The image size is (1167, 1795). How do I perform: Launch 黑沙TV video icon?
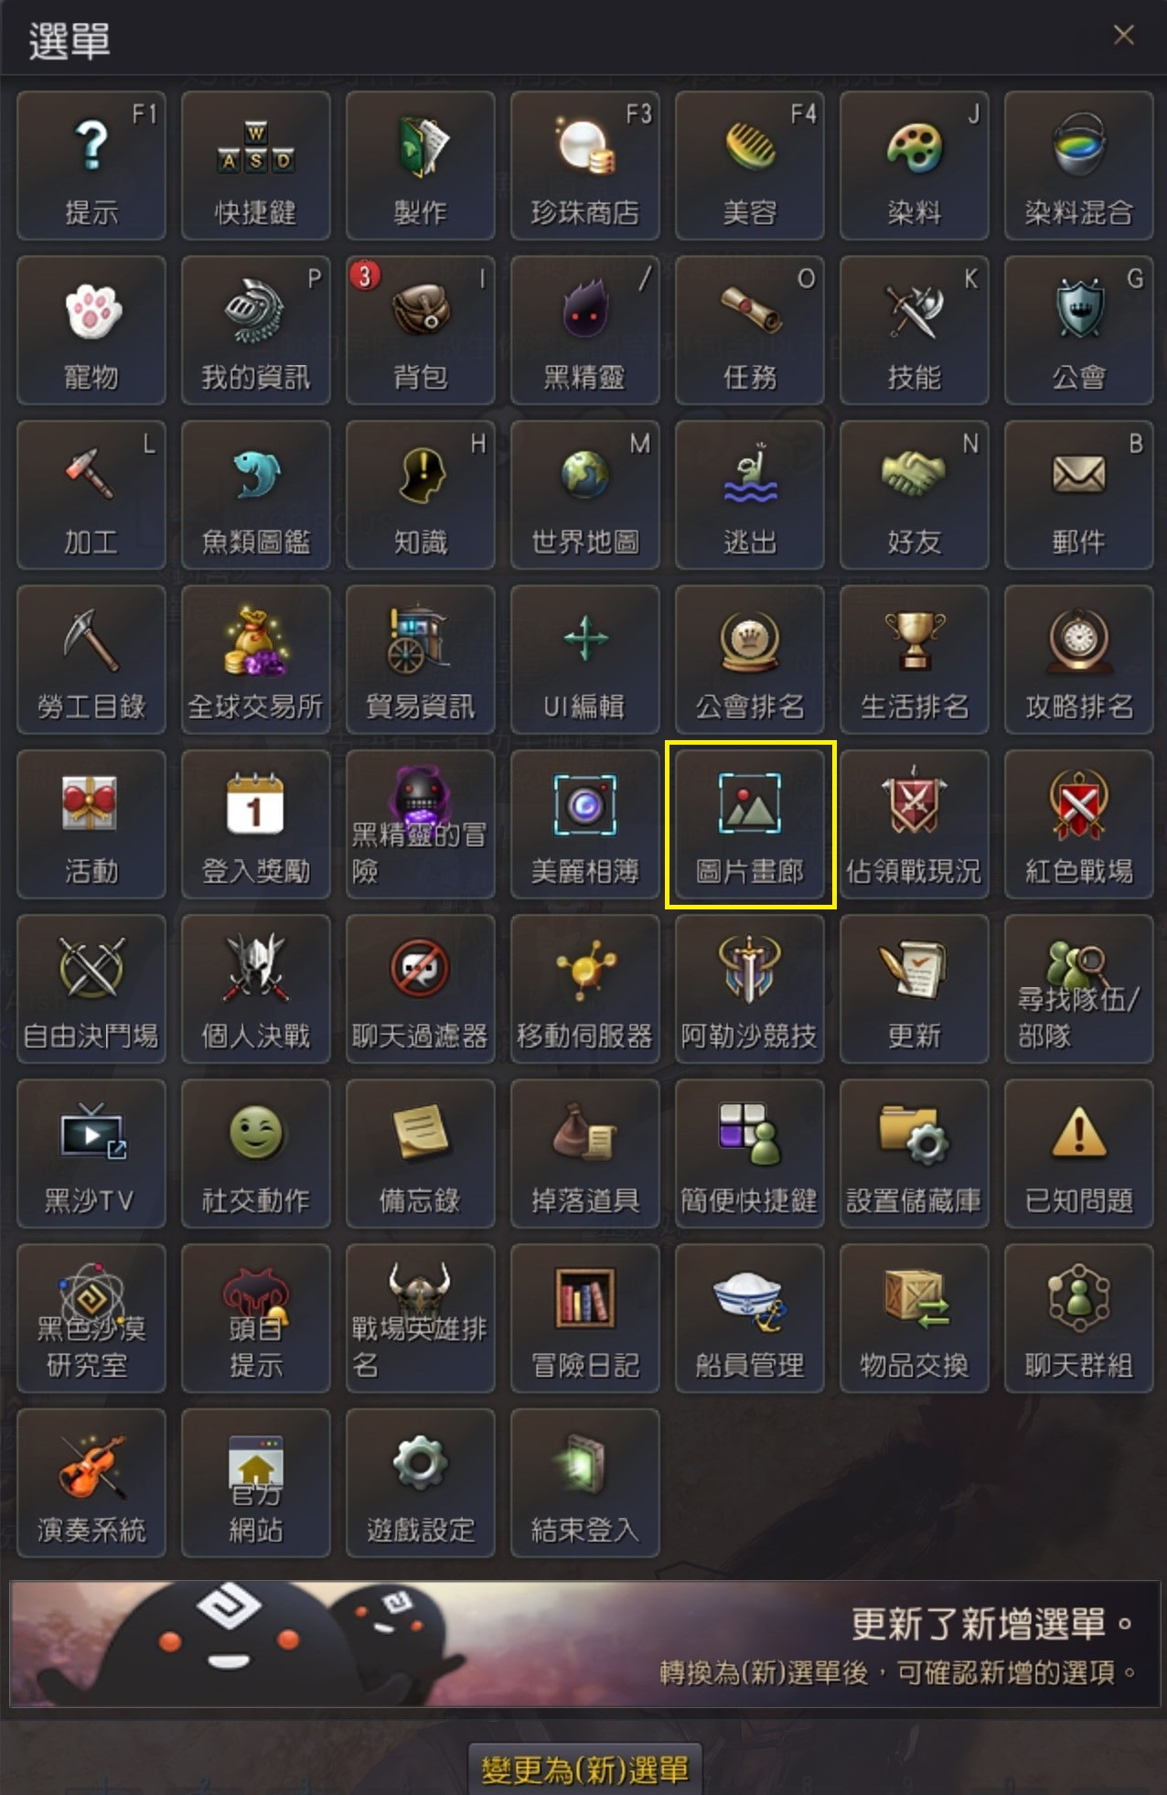(x=91, y=1154)
